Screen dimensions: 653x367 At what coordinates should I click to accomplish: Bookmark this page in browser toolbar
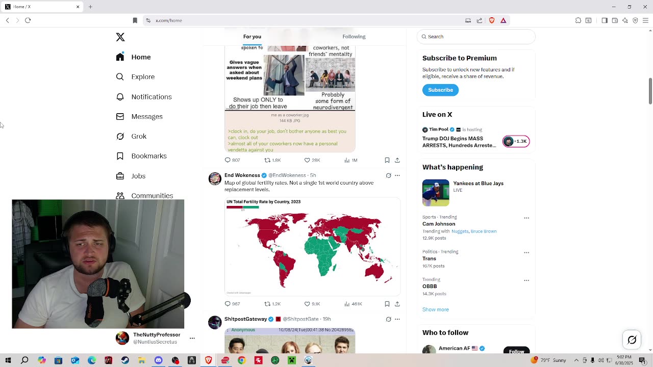tap(135, 20)
